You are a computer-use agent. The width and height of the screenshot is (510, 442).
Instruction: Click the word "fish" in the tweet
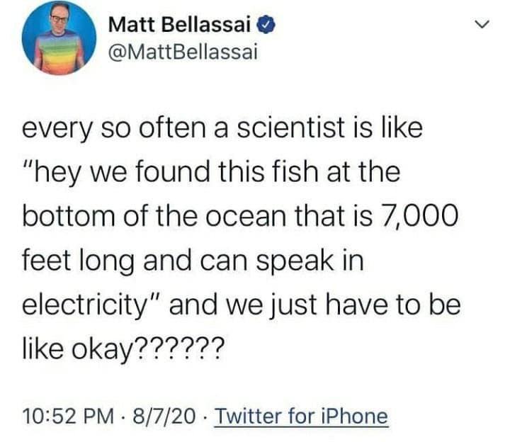(x=292, y=172)
